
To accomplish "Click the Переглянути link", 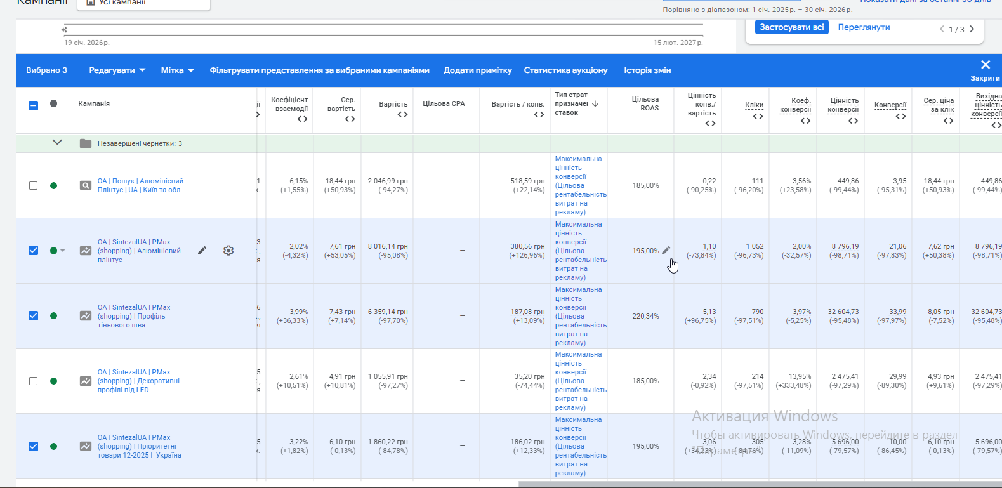I will click(x=864, y=27).
